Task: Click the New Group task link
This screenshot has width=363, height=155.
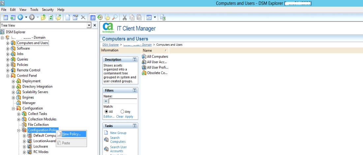Action: [118, 133]
